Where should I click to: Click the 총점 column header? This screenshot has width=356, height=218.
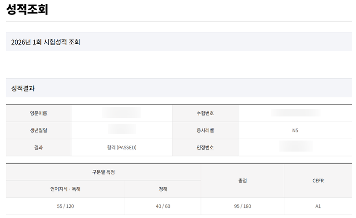(242, 180)
